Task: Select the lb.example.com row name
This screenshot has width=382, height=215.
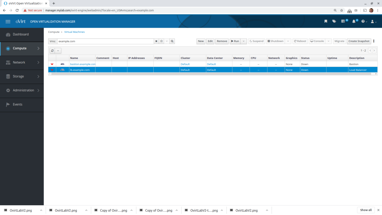Action: click(80, 70)
